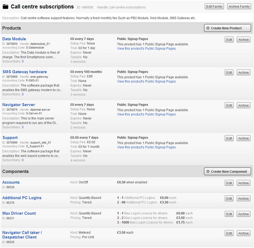Click the plus icon in Create New Component
Screen dimensions: 254x248
coord(208,171)
